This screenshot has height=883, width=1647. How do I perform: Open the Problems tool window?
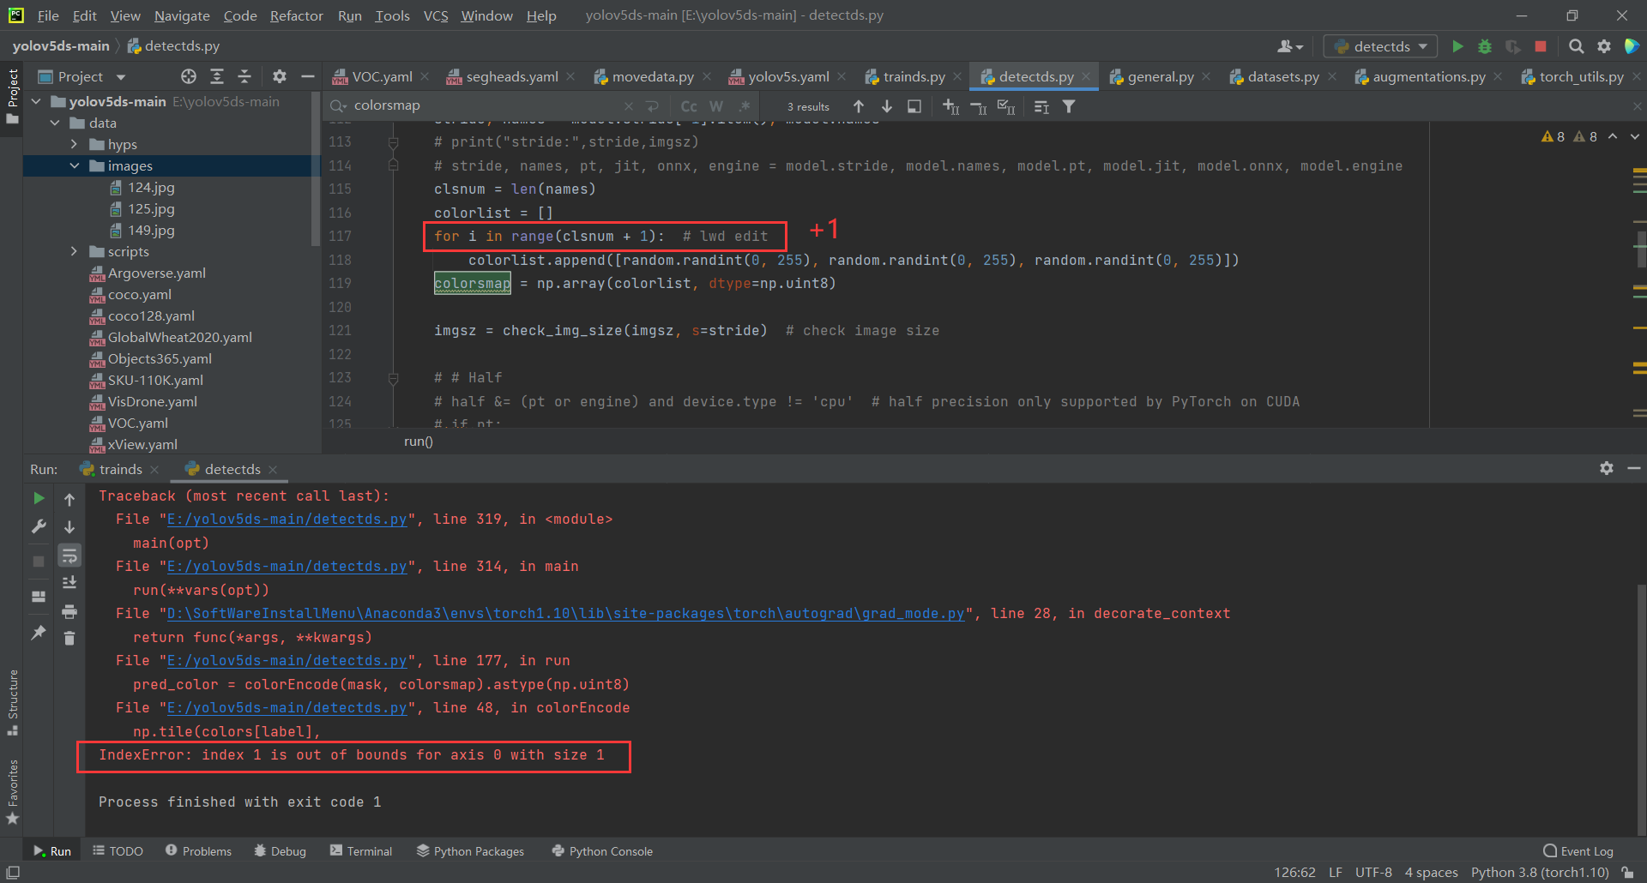[198, 851]
